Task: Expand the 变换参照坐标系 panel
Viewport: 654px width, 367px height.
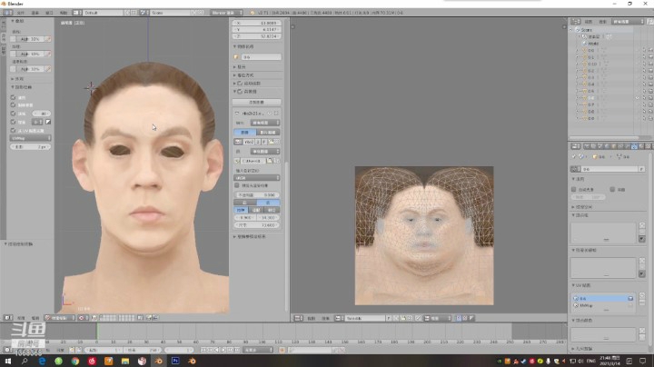Action: [250, 236]
